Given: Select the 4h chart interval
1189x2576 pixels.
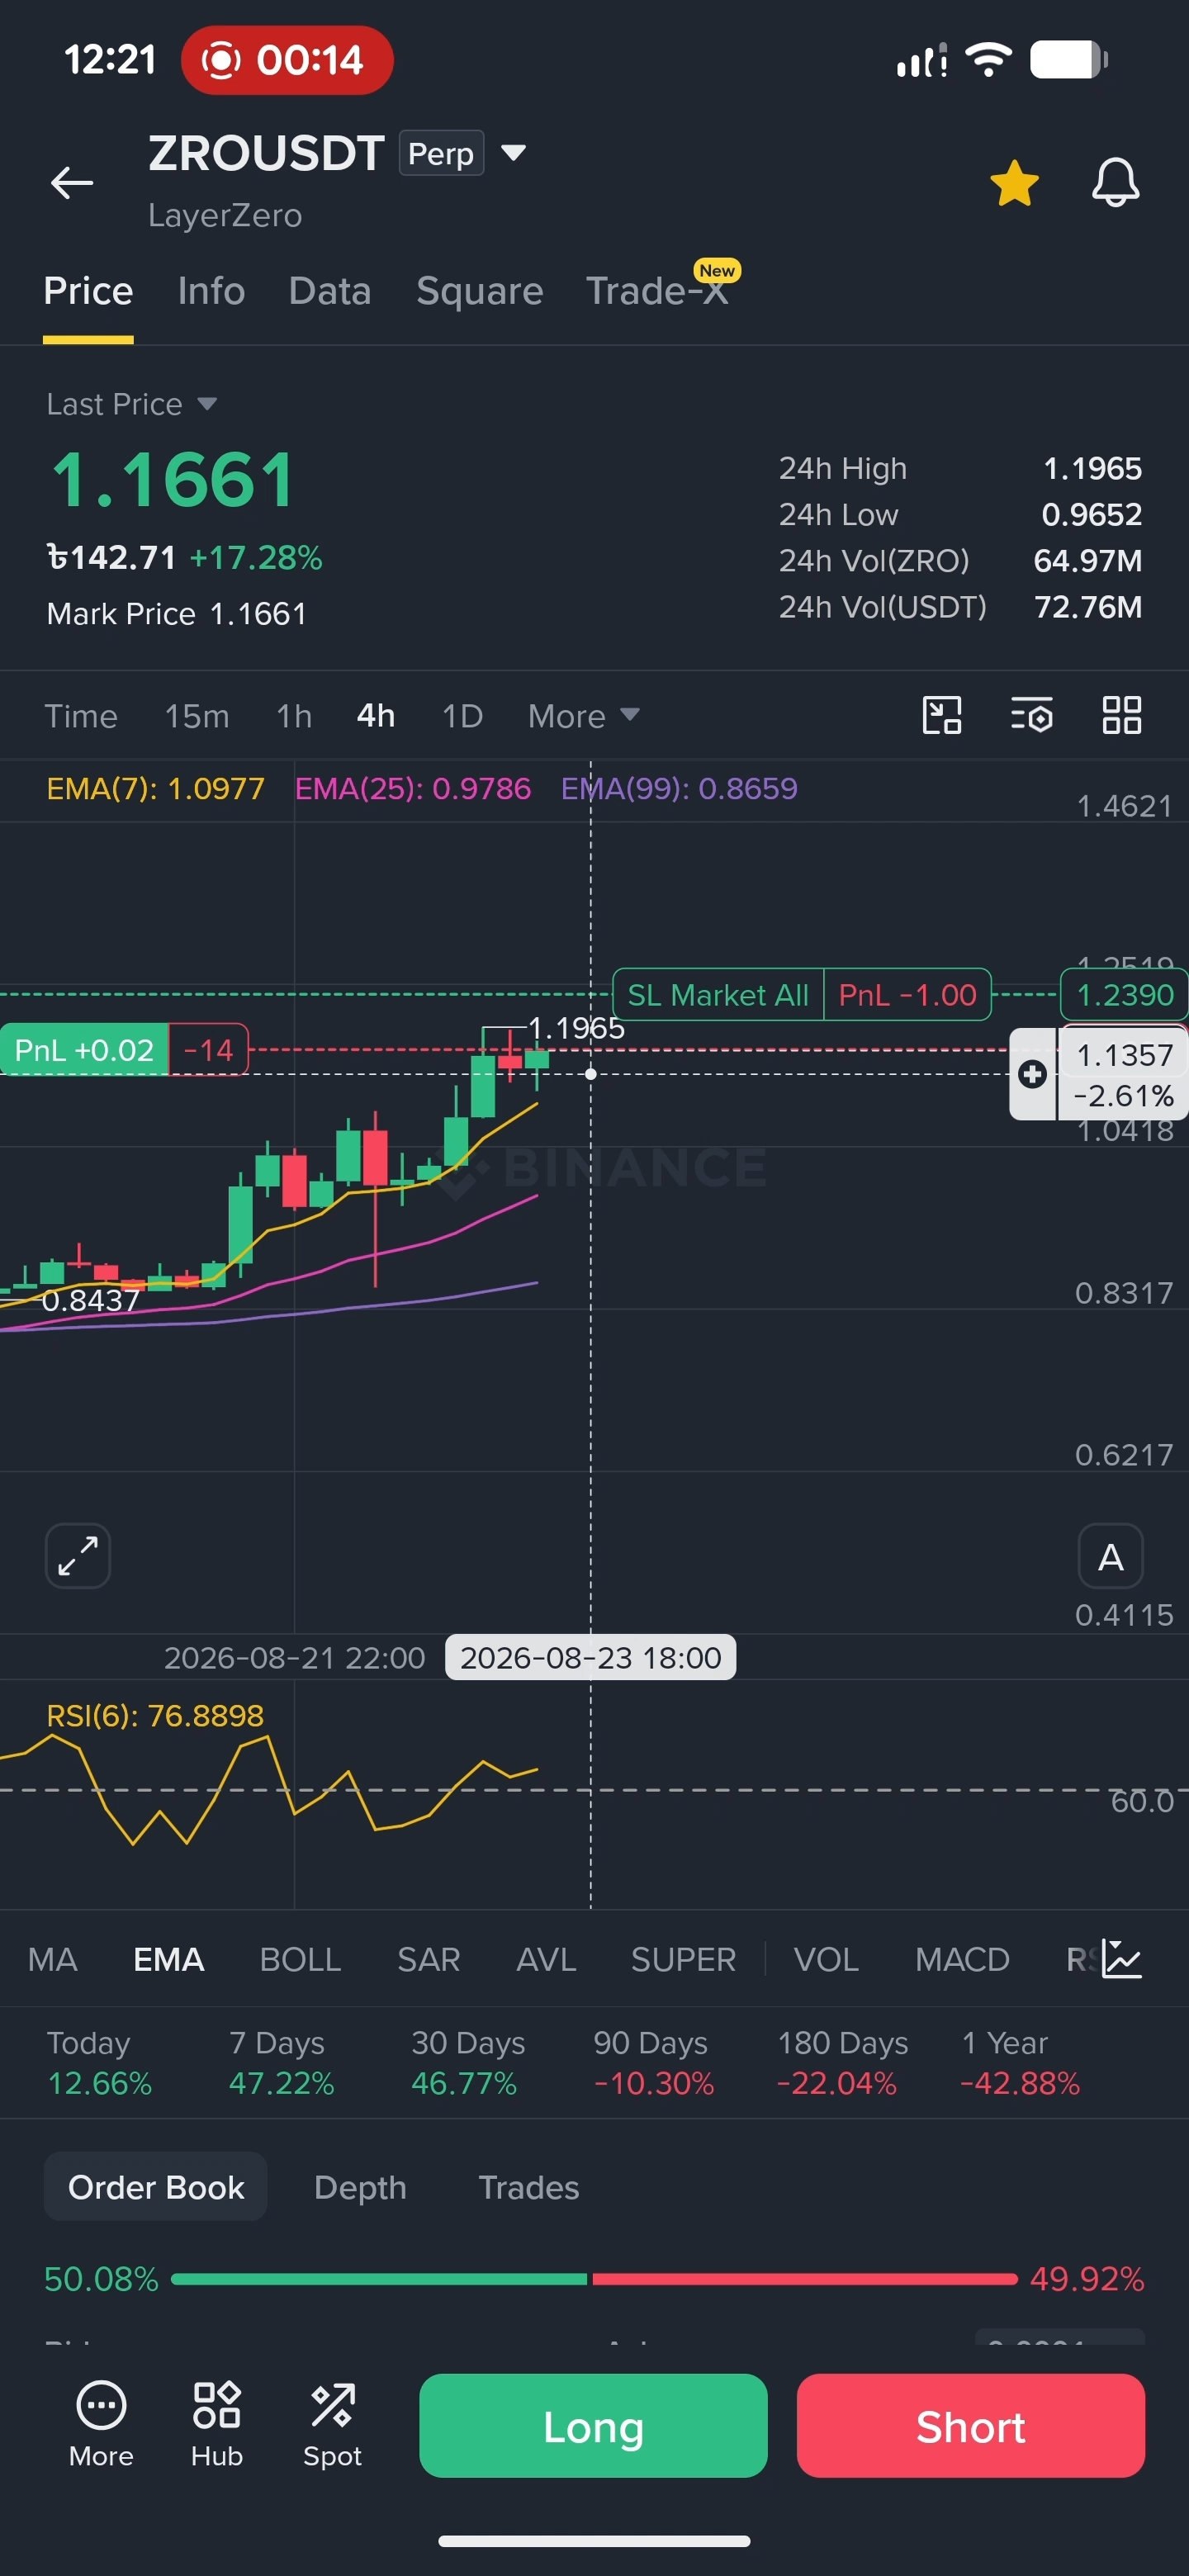Looking at the screenshot, I should 376,716.
